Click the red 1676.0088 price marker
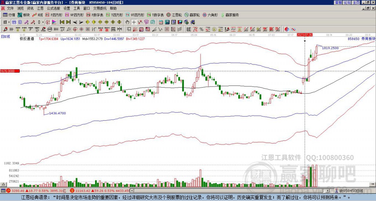Image resolution: width=376 pixels, height=201 pixels. pyautogui.click(x=10, y=71)
